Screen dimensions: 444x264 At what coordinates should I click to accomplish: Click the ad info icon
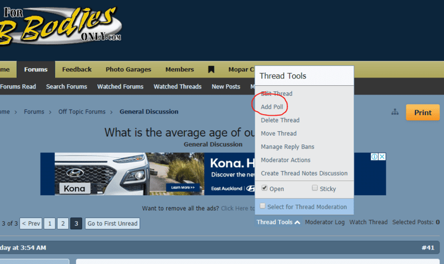tap(375, 157)
